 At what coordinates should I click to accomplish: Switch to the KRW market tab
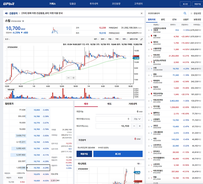click(152, 19)
